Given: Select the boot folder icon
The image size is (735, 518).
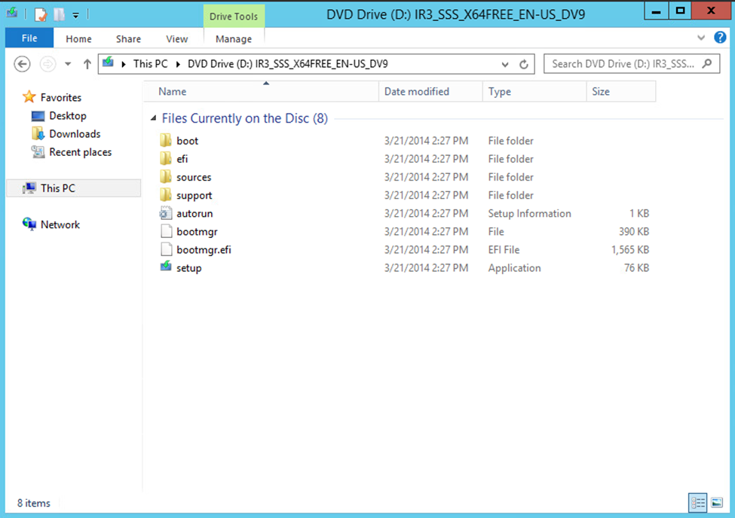Looking at the screenshot, I should [165, 141].
